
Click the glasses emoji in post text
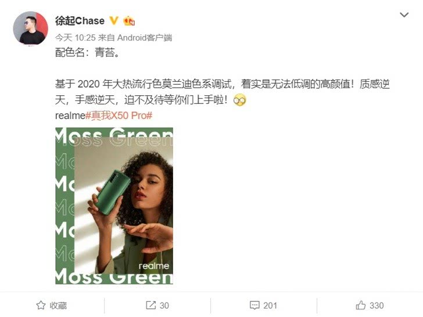click(x=239, y=100)
